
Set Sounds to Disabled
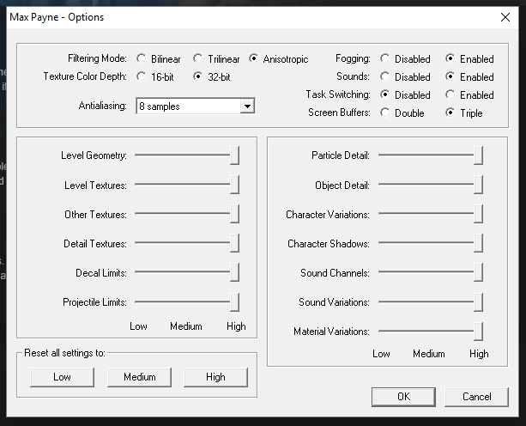(385, 77)
